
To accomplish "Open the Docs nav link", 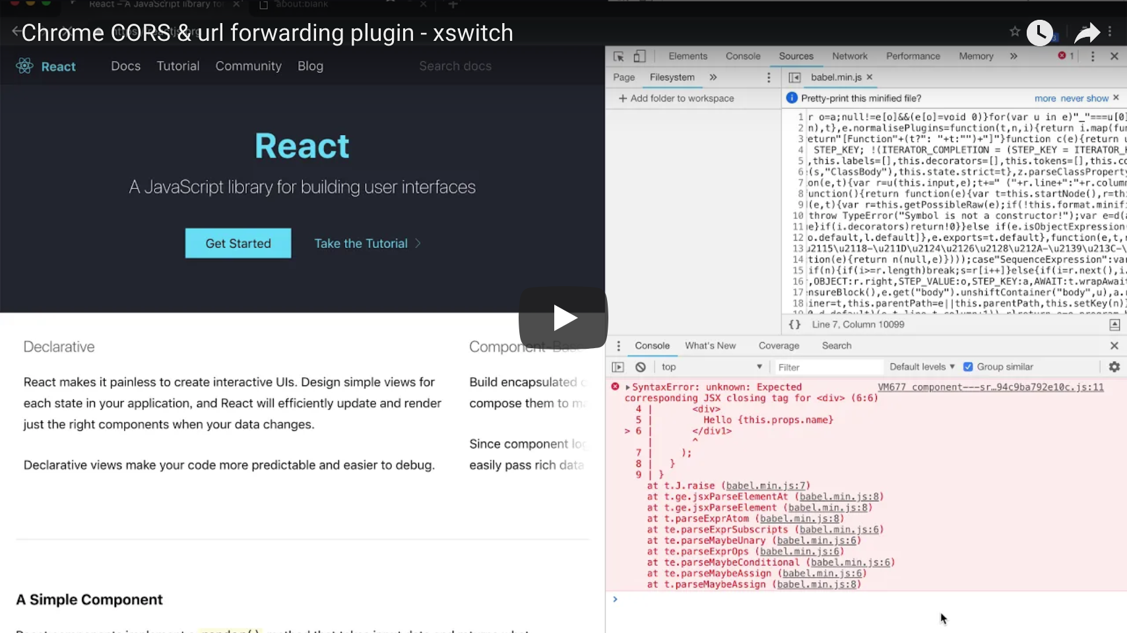I will tap(125, 66).
